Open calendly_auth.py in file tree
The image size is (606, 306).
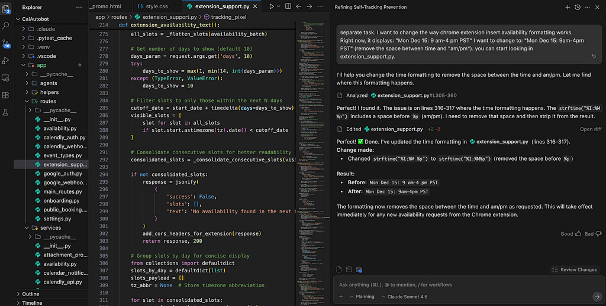64,138
